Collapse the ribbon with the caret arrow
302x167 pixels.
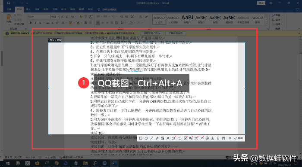click(x=299, y=29)
